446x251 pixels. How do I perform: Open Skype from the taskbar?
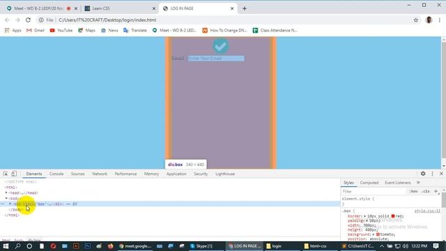tap(201, 246)
